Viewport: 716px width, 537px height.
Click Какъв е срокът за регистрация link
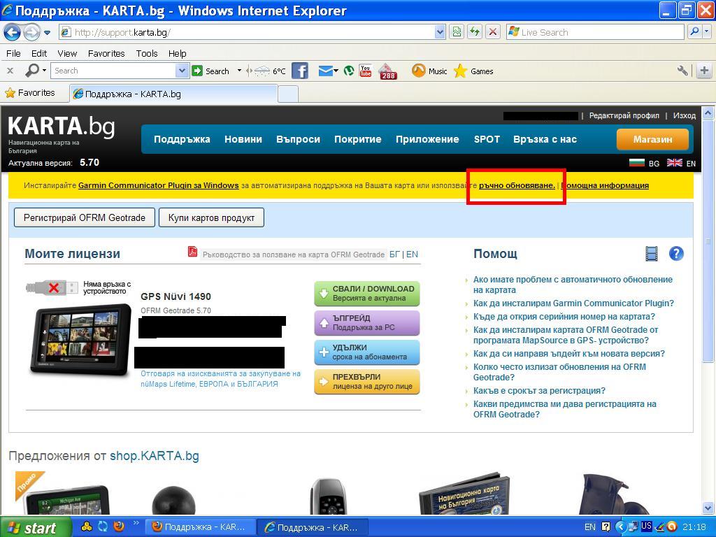click(x=539, y=390)
